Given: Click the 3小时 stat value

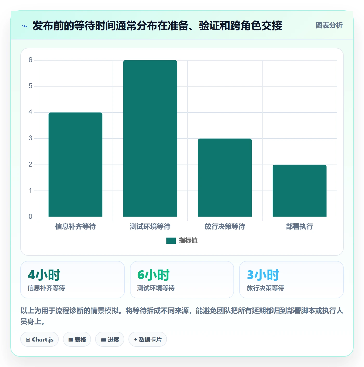Looking at the screenshot, I should coord(263,275).
